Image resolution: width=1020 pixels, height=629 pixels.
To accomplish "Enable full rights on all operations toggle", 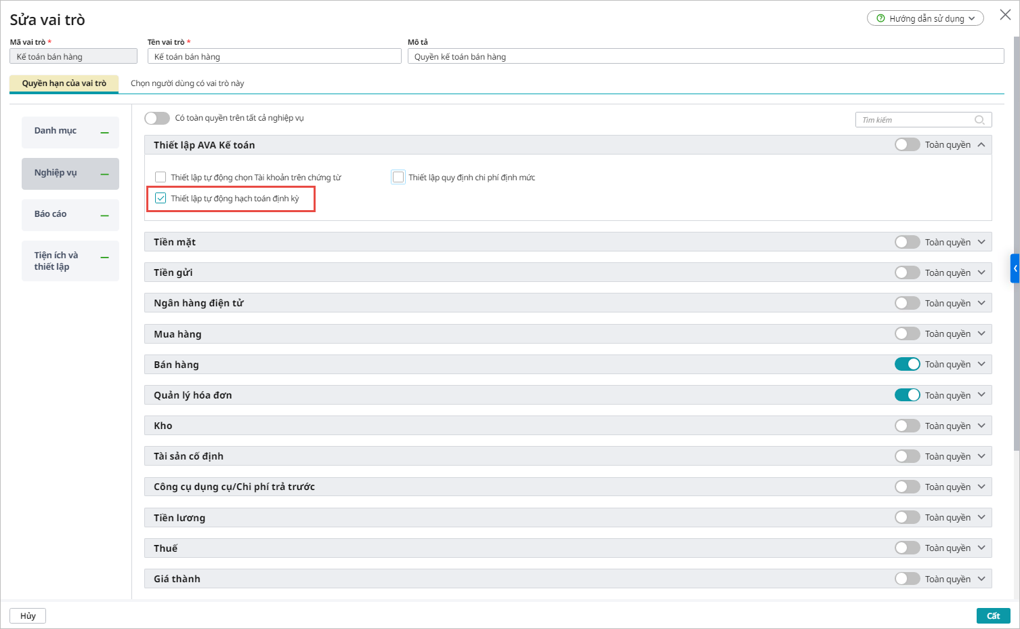I will tap(157, 118).
